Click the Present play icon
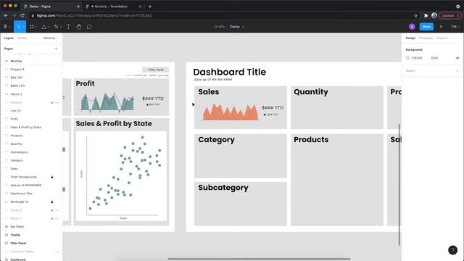This screenshot has height=261, width=464. click(x=441, y=27)
